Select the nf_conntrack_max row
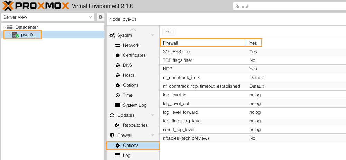Screen dimensions: 346x160 [253, 77]
